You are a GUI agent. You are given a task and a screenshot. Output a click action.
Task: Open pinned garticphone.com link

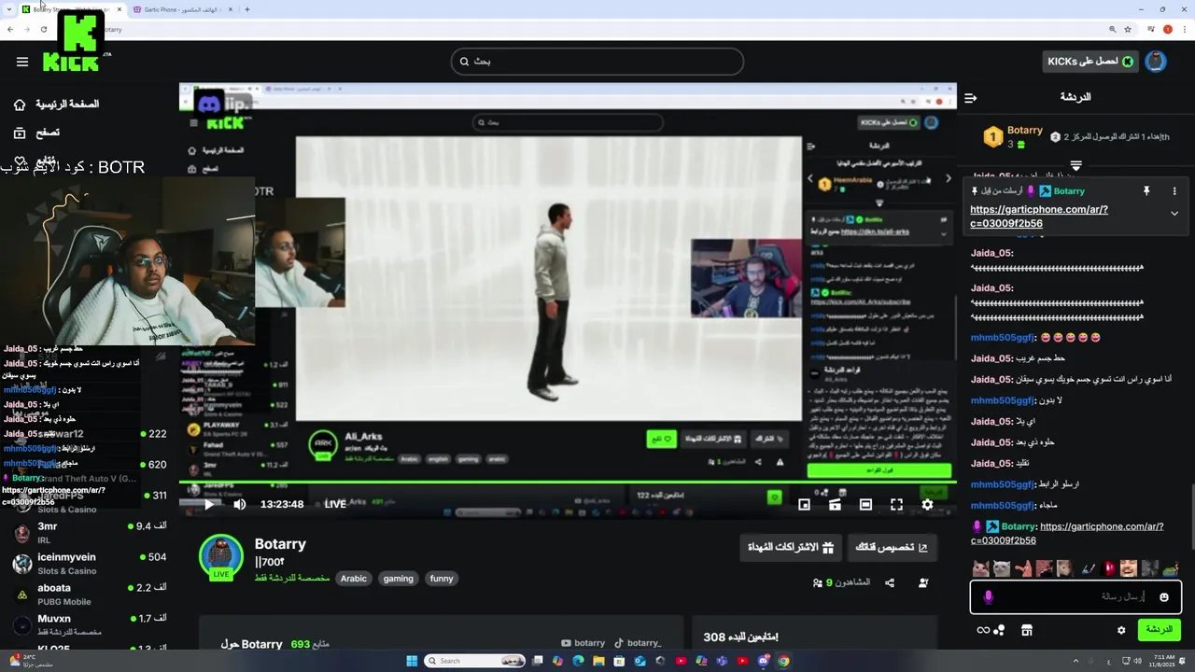point(1039,217)
